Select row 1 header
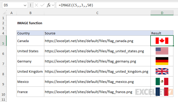This screenshot has width=178, height=102. click(x=3, y=18)
